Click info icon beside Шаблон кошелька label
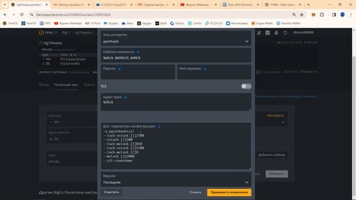This screenshot has height=200, width=356. pos(138,52)
